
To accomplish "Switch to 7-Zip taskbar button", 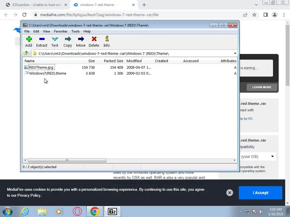I will (112, 211).
